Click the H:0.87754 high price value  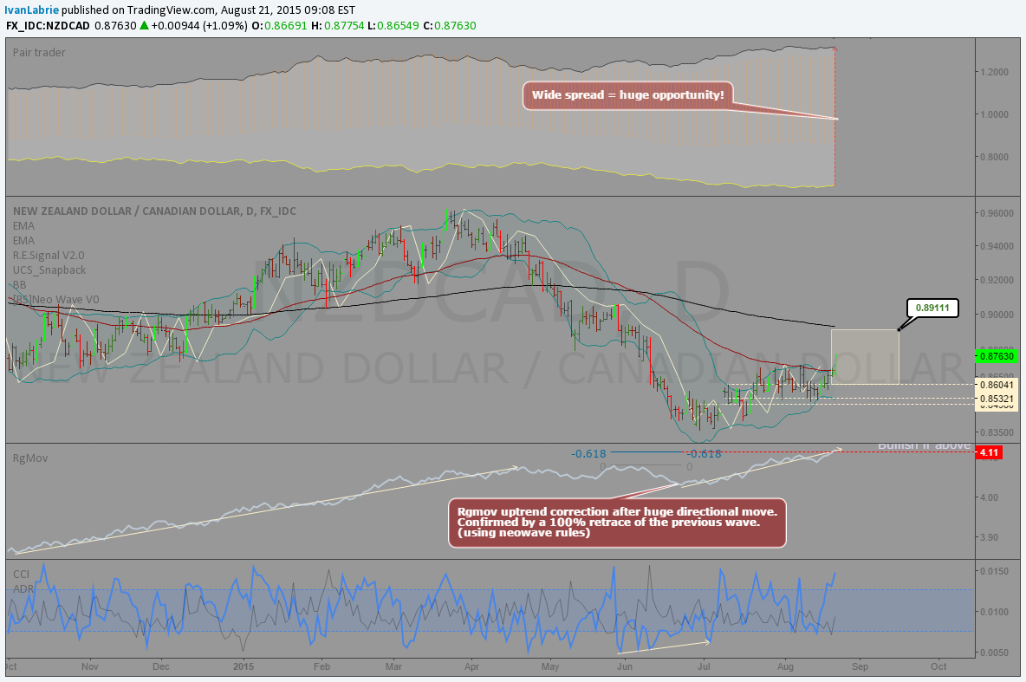tap(337, 25)
